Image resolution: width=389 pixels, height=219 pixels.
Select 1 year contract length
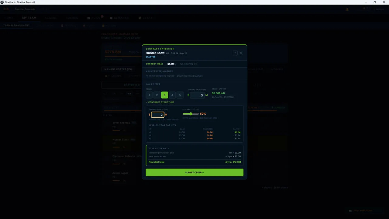(x=149, y=95)
